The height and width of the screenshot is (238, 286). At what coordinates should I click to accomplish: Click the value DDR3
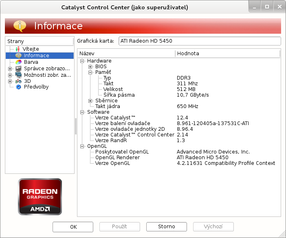184,78
